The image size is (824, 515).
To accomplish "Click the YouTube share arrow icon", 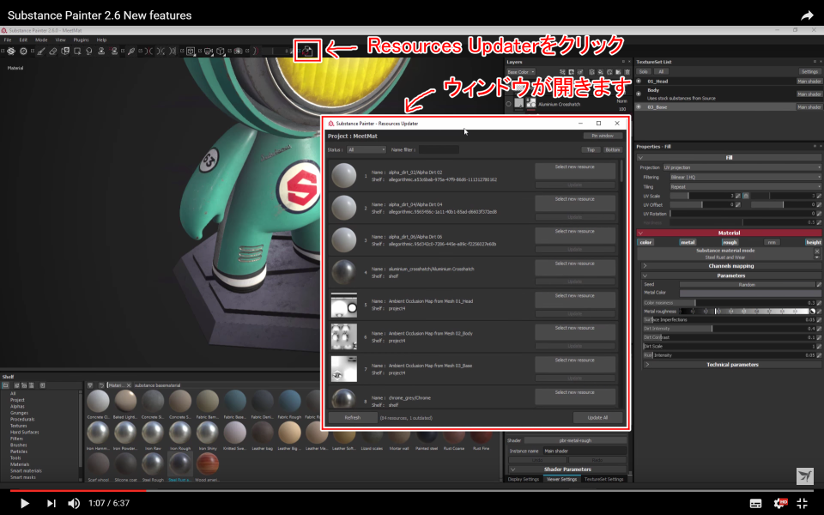I will click(807, 15).
